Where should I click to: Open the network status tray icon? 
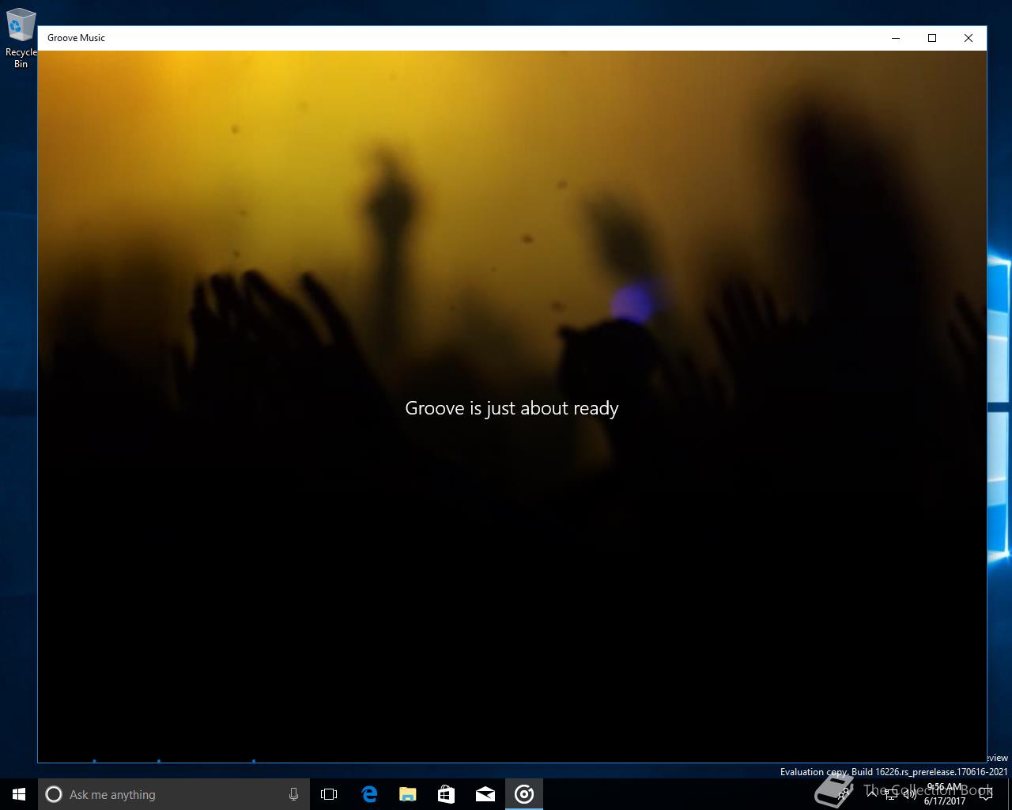click(x=891, y=794)
